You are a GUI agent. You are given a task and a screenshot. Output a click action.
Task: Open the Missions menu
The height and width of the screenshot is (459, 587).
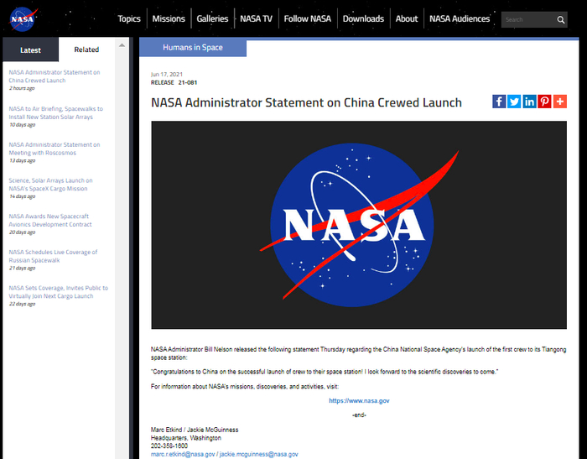click(169, 18)
